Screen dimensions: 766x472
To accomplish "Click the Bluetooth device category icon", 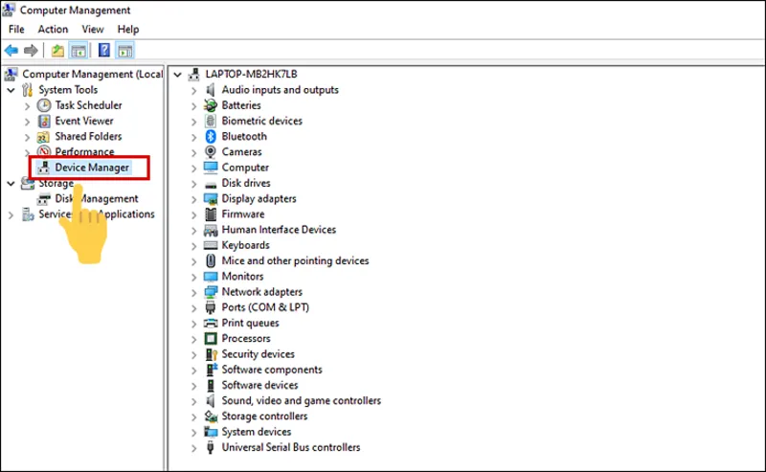I will (211, 137).
